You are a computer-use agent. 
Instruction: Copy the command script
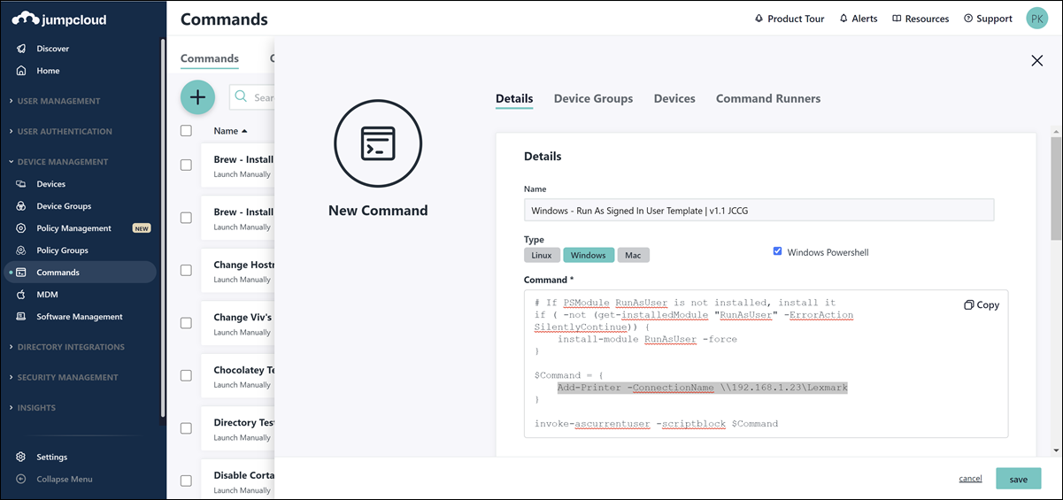982,304
